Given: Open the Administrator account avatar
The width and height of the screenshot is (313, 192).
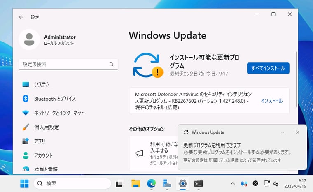Looking at the screenshot, I should point(29,39).
